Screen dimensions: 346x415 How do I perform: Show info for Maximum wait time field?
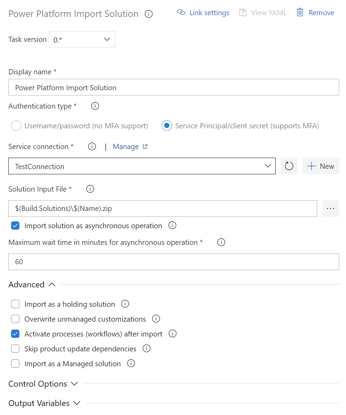[221, 242]
